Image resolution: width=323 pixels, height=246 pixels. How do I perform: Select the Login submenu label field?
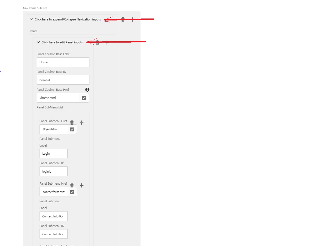tap(54, 154)
